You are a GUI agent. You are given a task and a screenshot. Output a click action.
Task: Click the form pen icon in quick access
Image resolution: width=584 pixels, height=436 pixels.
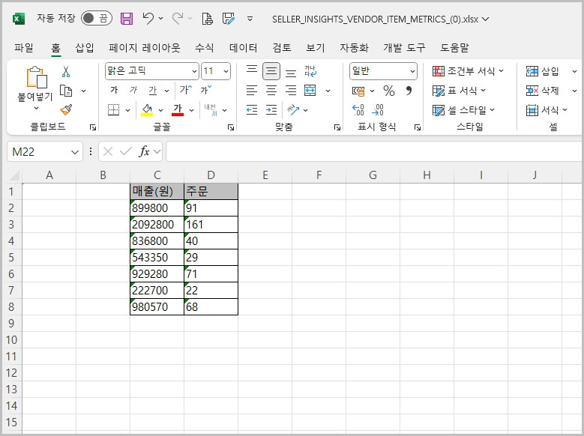[x=229, y=18]
